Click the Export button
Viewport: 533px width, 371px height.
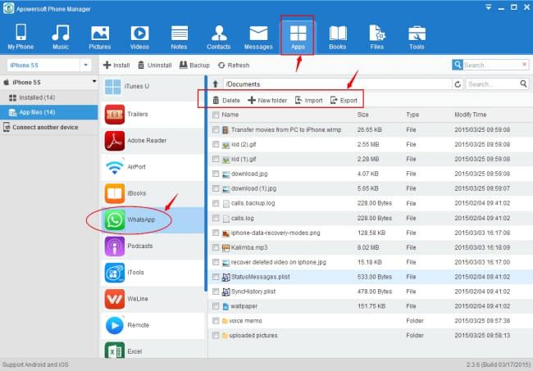(344, 101)
